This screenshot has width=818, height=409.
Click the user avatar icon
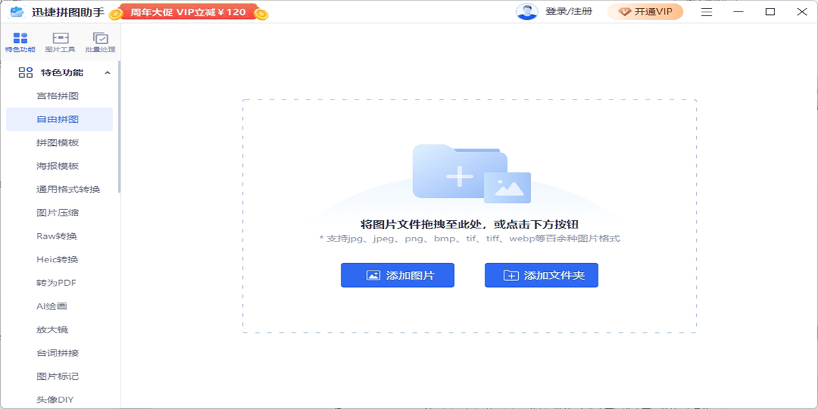pyautogui.click(x=527, y=12)
